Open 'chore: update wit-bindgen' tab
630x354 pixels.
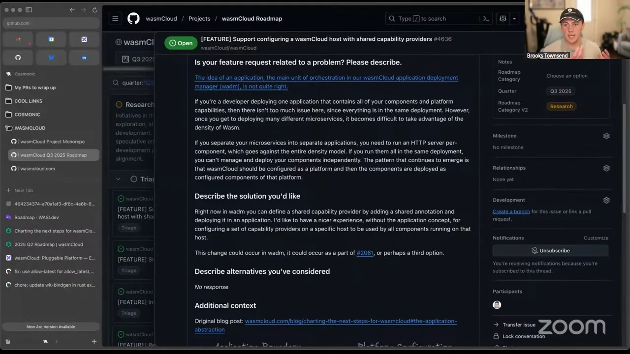(x=51, y=285)
